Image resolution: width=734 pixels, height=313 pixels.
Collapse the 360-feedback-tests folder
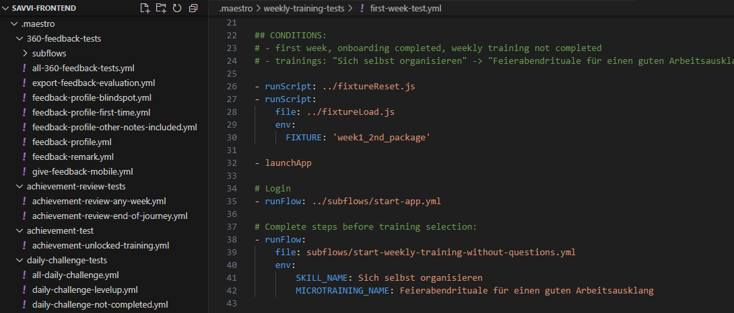pyautogui.click(x=20, y=38)
